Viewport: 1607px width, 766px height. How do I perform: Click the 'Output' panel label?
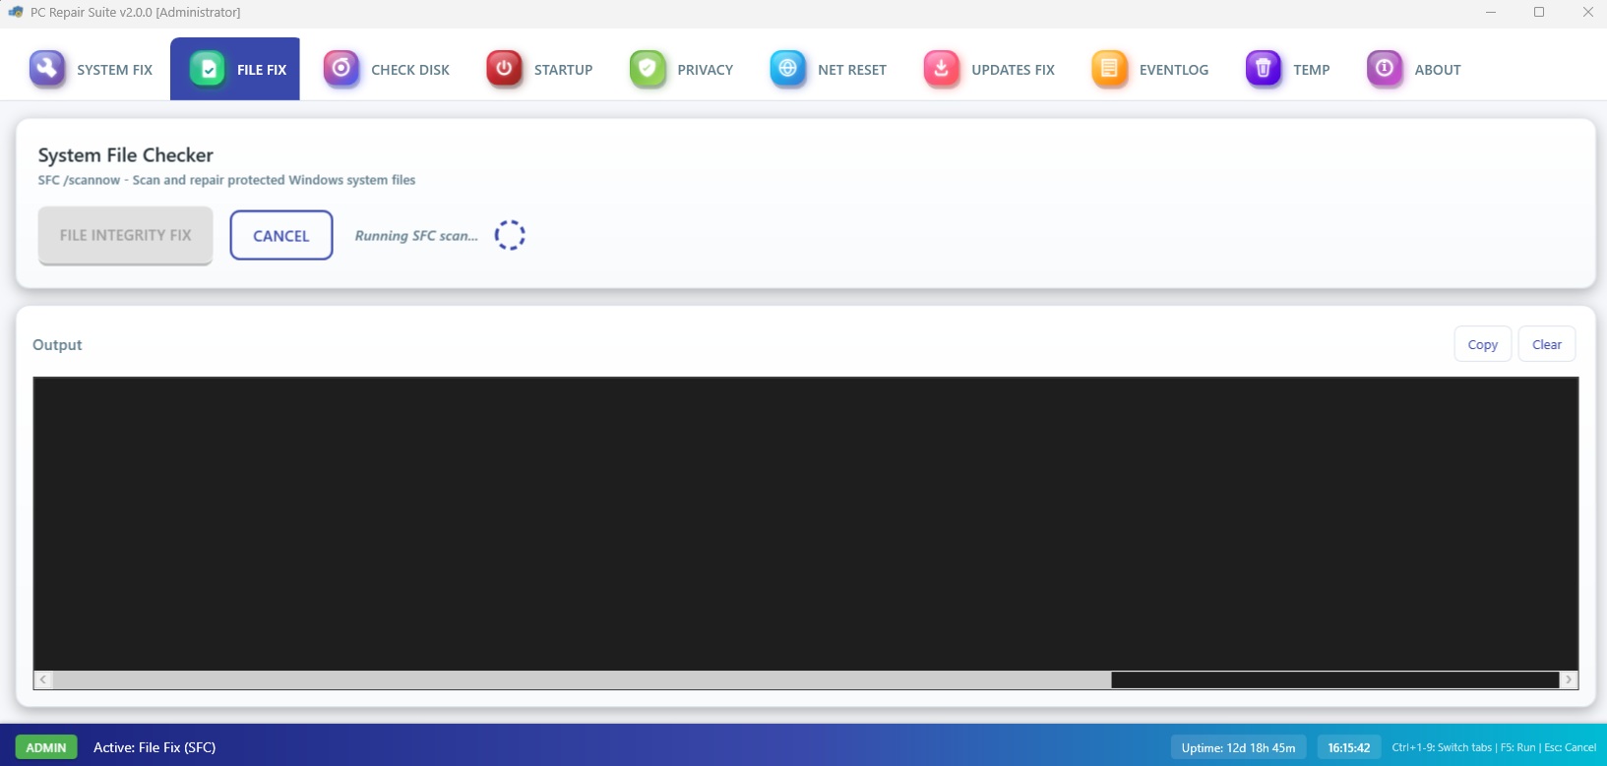pyautogui.click(x=57, y=345)
